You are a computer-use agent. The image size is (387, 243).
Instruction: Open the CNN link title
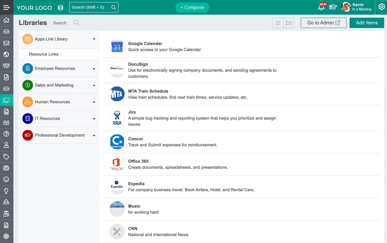133,228
